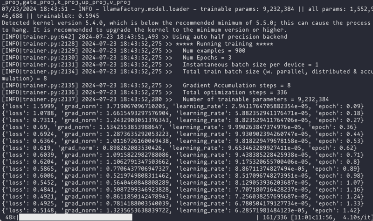Click the 'Detected kernel version 5.4.0' warning

coord(186,27)
